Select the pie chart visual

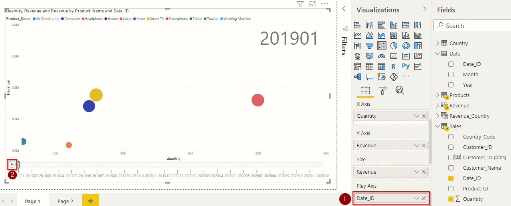pos(394,46)
